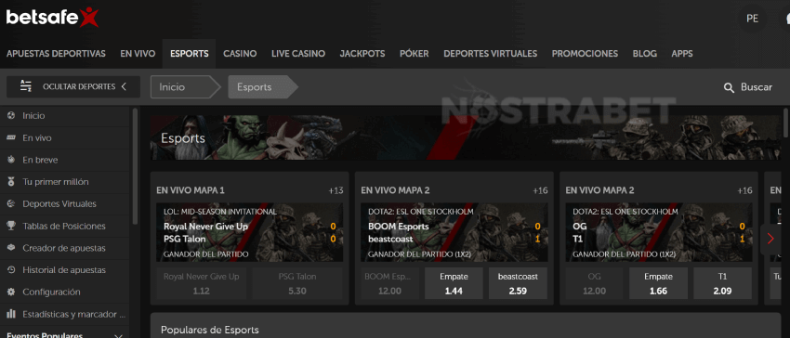
Task: Expand +16 markets for BOOM Esports match
Action: tap(540, 190)
